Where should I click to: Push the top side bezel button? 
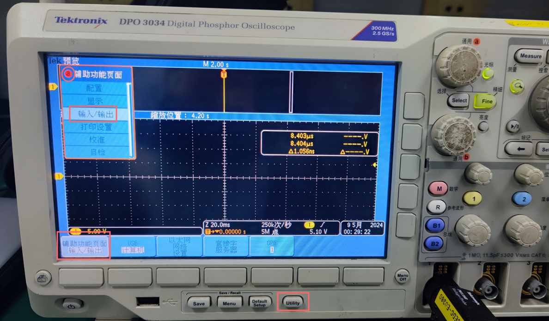[x=414, y=106]
